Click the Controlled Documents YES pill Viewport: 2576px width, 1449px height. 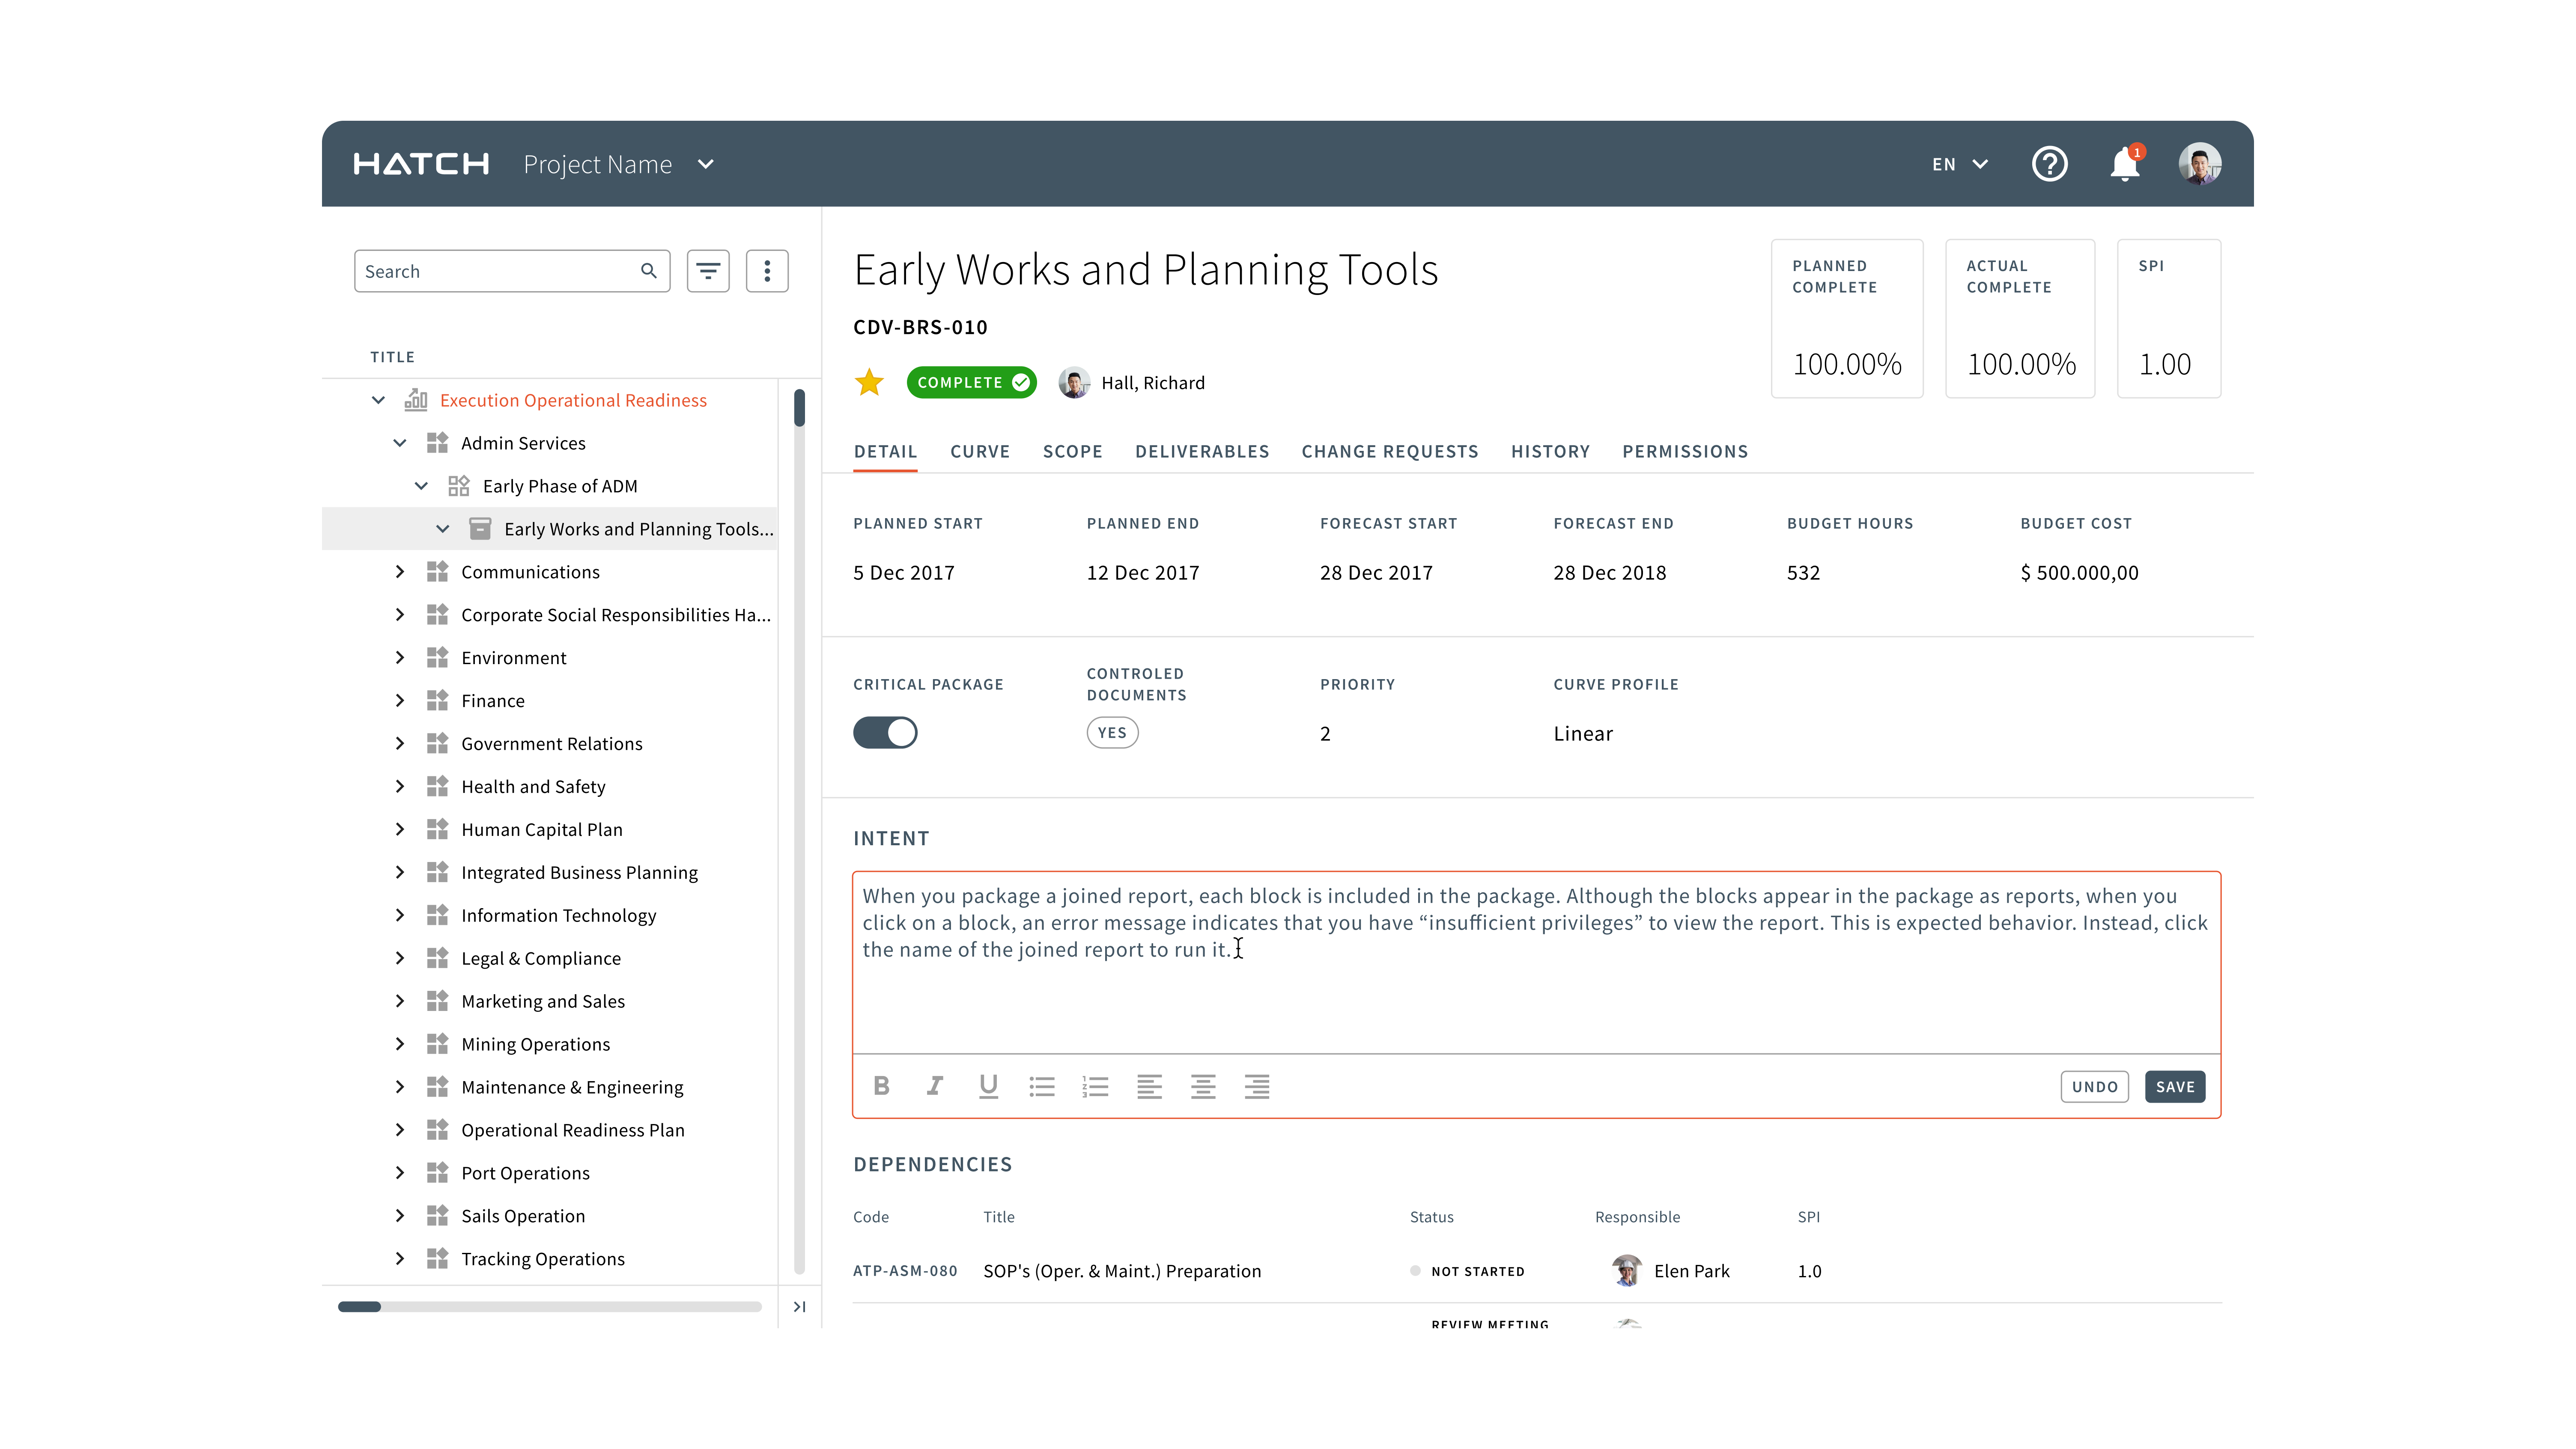click(x=1112, y=733)
